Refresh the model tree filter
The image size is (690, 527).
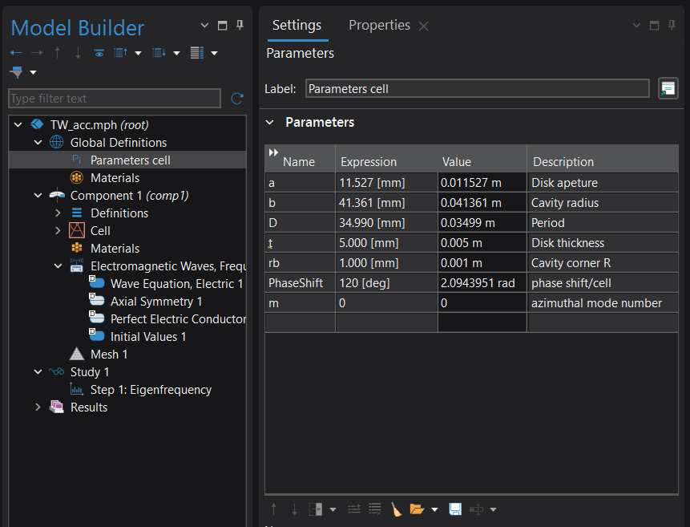pos(236,99)
